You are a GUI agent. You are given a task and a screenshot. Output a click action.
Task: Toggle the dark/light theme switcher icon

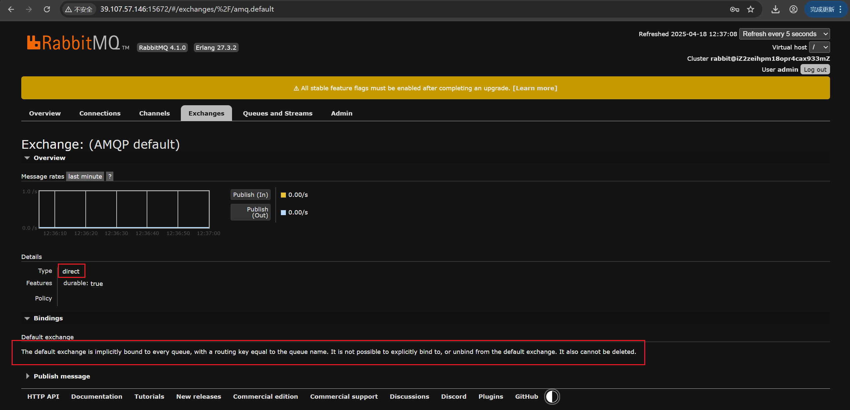[552, 397]
